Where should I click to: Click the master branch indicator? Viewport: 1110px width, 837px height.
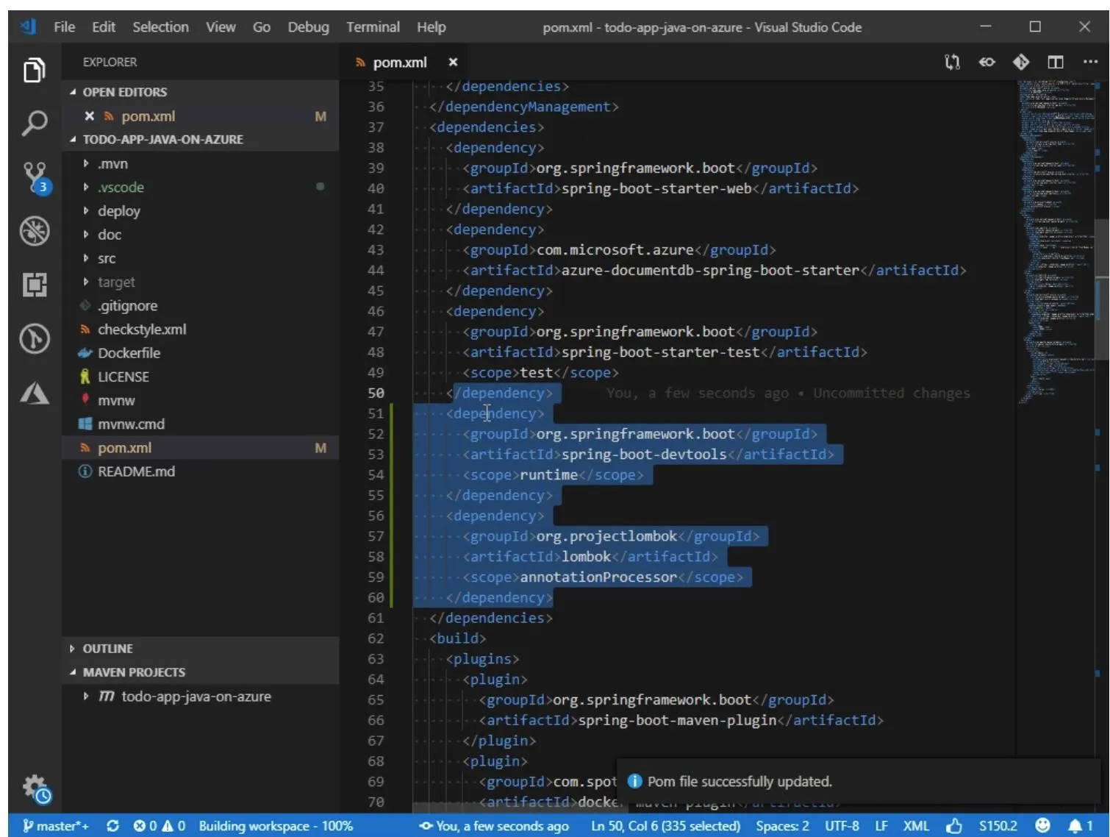pyautogui.click(x=57, y=826)
